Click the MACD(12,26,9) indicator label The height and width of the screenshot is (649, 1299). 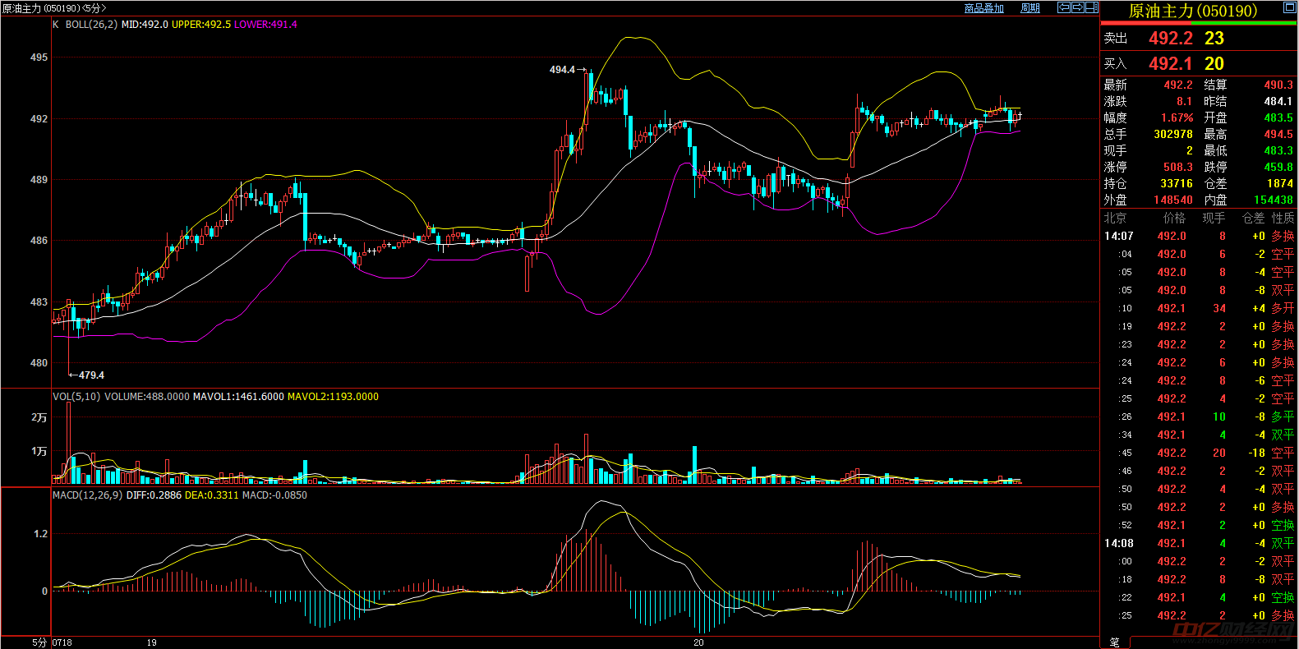pos(87,495)
